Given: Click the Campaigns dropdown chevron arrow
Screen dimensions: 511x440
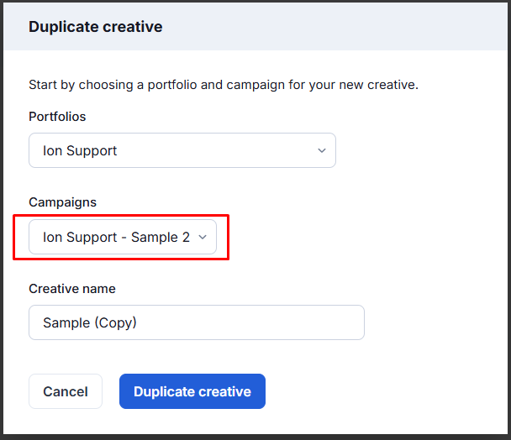Looking at the screenshot, I should click(x=202, y=238).
